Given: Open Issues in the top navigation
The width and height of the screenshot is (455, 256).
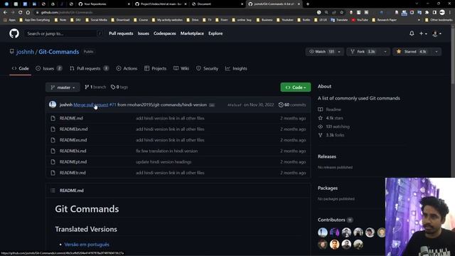Looking at the screenshot, I should point(143,33).
